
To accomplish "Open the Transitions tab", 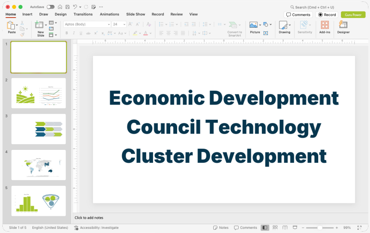I will 83,14.
